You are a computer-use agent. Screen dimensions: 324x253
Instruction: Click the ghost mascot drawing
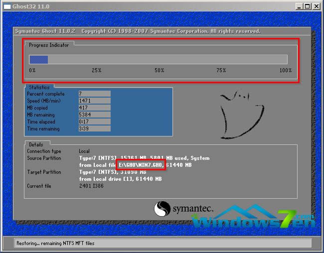pyautogui.click(x=240, y=115)
